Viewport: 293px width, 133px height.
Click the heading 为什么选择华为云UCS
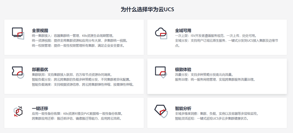click(147, 9)
